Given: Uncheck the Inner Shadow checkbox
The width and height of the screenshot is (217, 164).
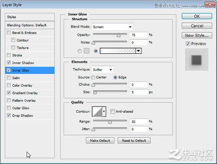Looking at the screenshot, I should (x=9, y=63).
